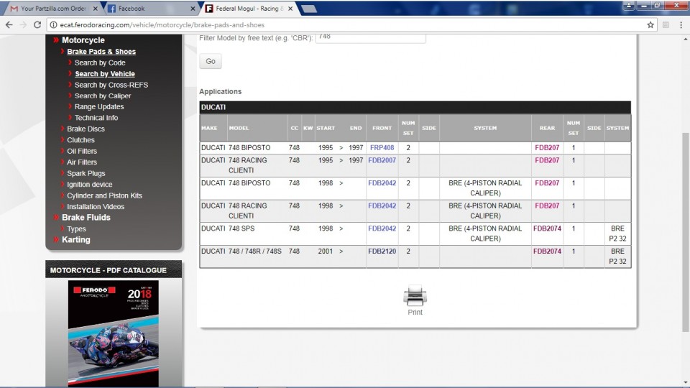Viewport: 690px width, 388px height.
Task: Open FDB2074 rear link for 748 SPS
Action: coord(547,228)
